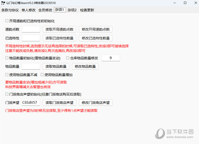
Task: Open the 条款与协议 tab
Action: click(x=10, y=10)
